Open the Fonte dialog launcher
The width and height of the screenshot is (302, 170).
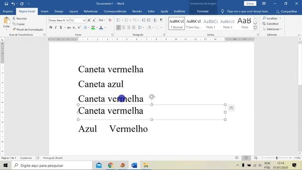point(112,34)
